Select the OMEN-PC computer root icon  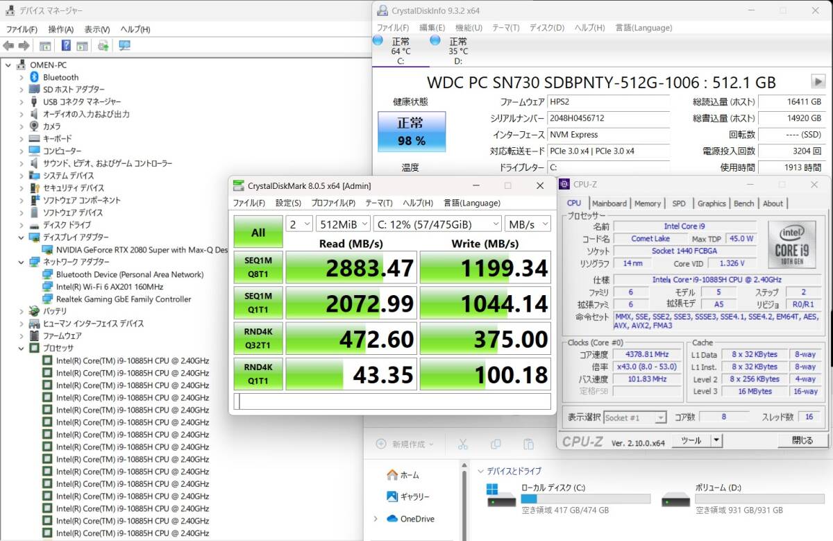(22, 65)
